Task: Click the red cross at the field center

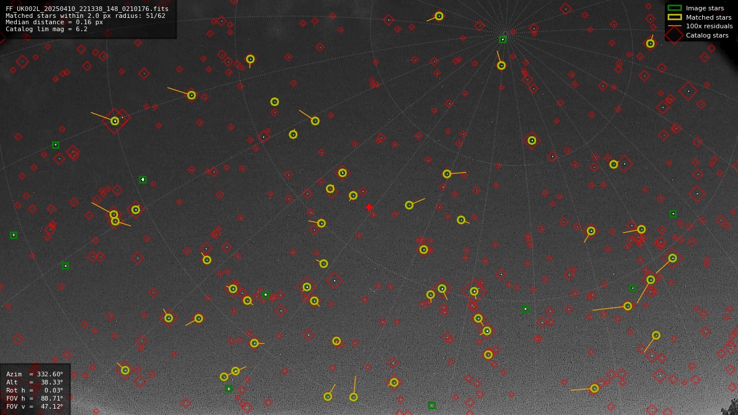Action: (x=369, y=207)
